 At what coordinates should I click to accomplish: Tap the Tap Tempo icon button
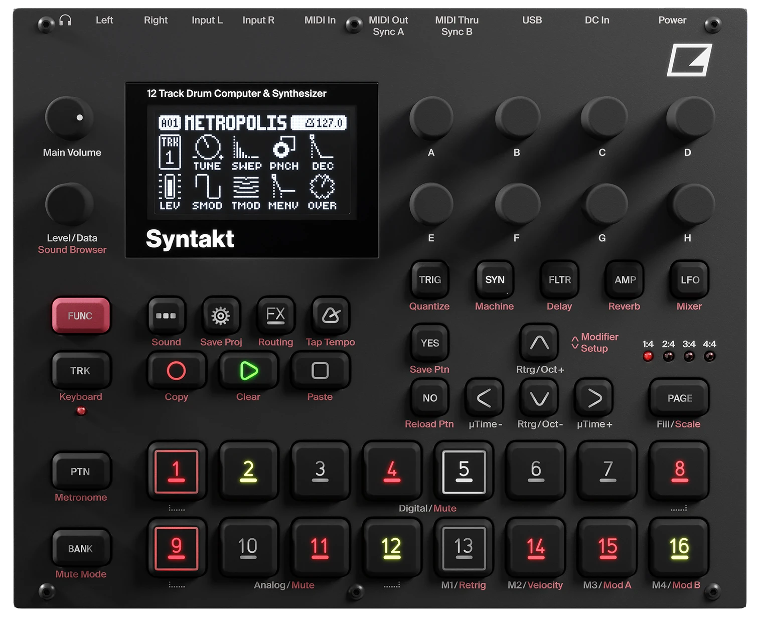pos(329,315)
